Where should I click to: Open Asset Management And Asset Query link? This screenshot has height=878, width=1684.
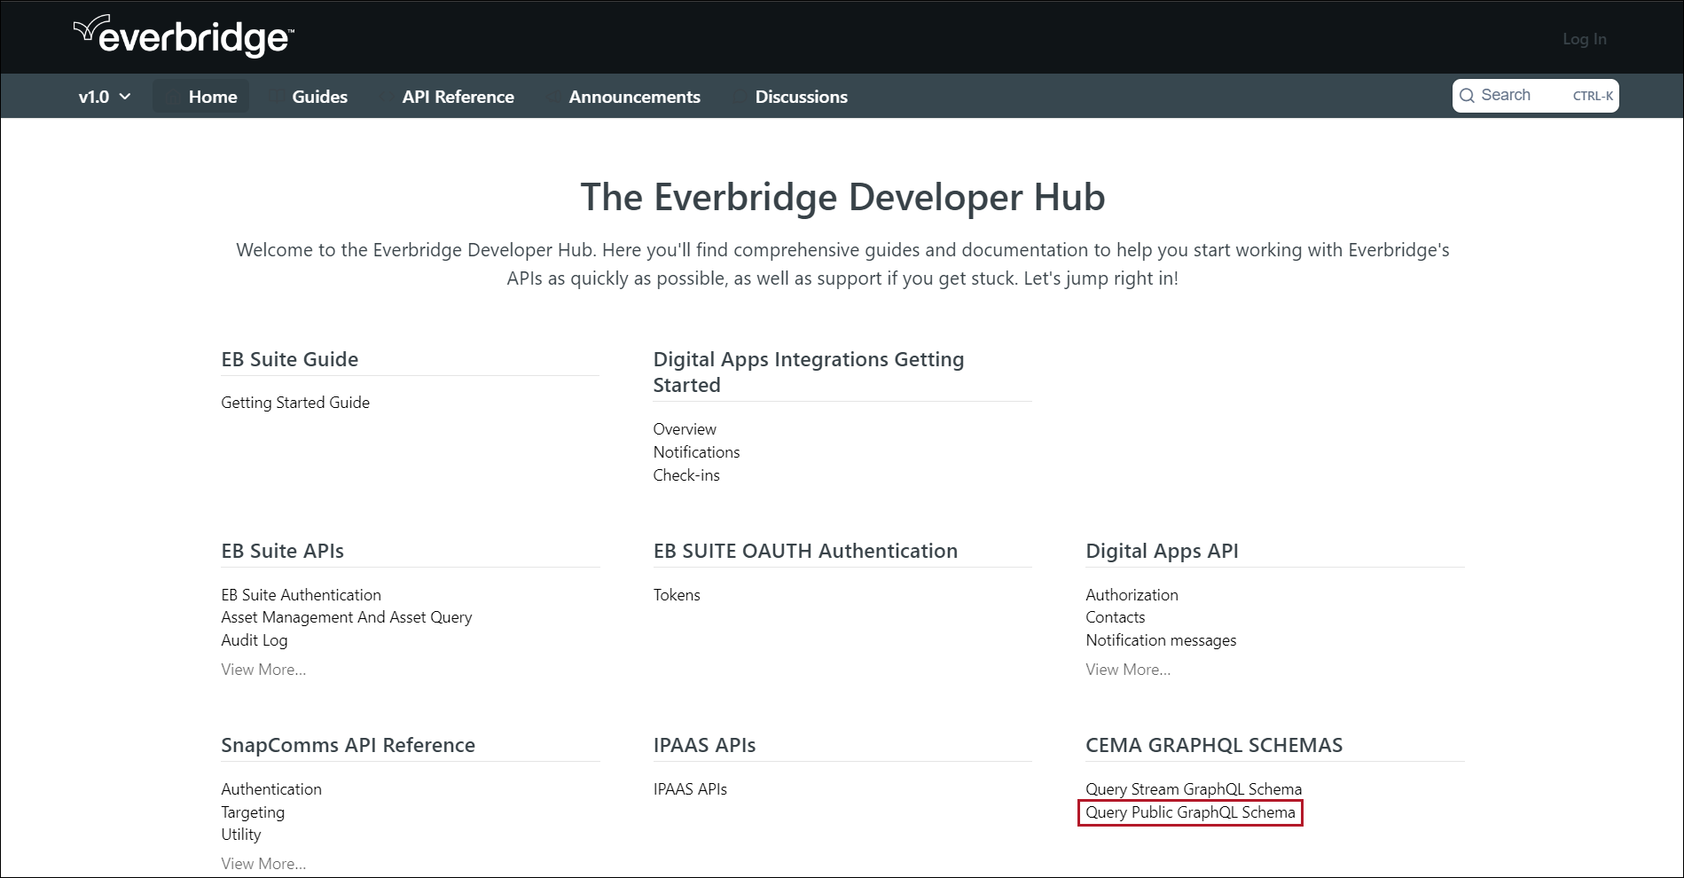(347, 617)
